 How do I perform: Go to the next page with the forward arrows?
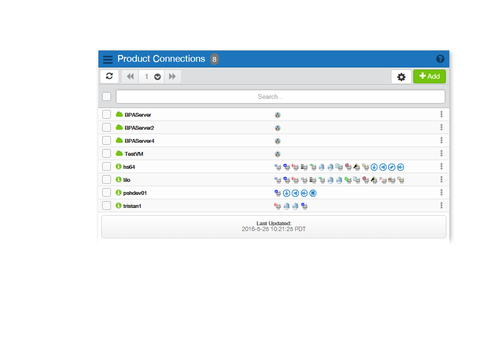tap(173, 77)
